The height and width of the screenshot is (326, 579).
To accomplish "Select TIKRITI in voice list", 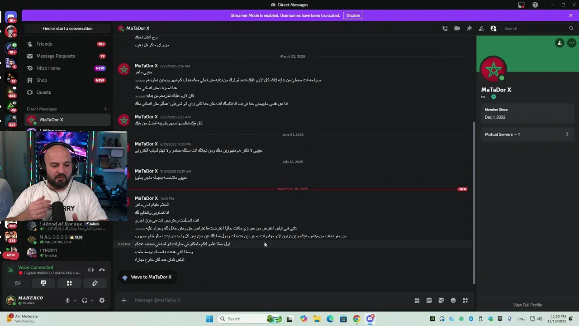I will coord(67,253).
